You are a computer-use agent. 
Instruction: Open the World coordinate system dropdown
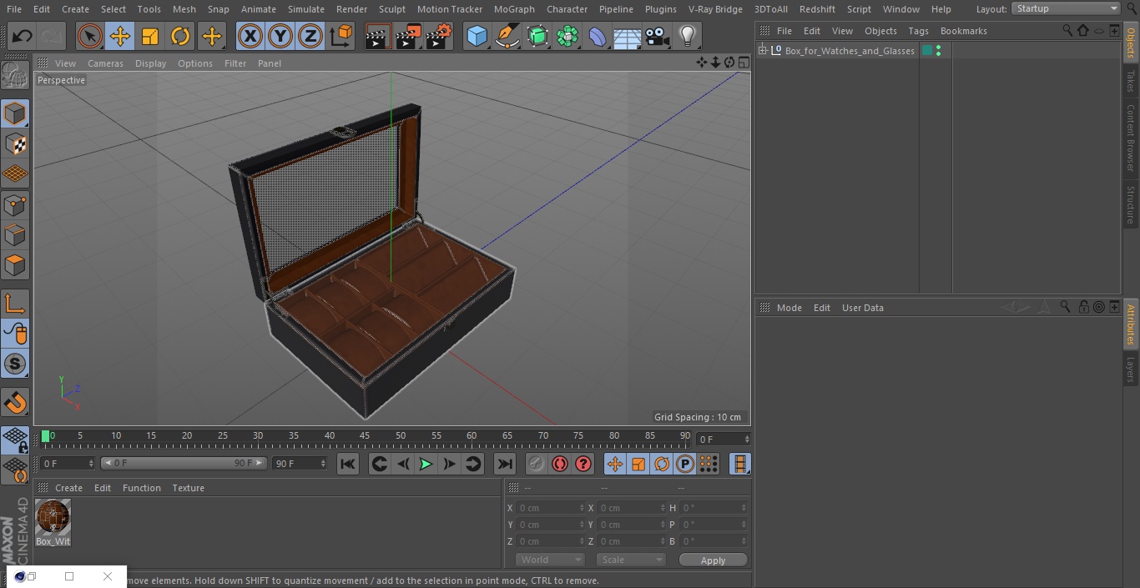pyautogui.click(x=549, y=560)
